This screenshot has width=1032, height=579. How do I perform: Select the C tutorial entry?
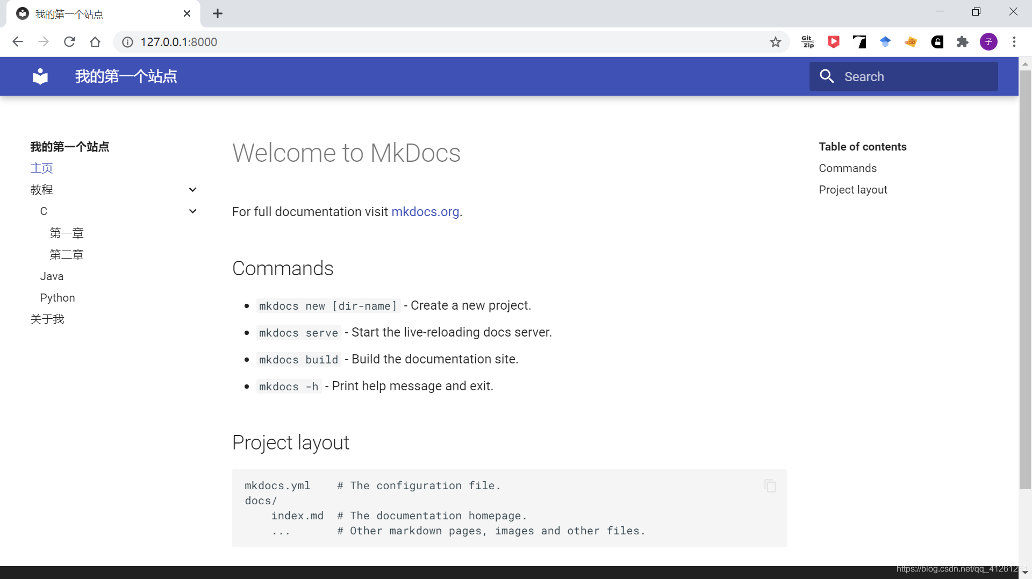(x=44, y=211)
